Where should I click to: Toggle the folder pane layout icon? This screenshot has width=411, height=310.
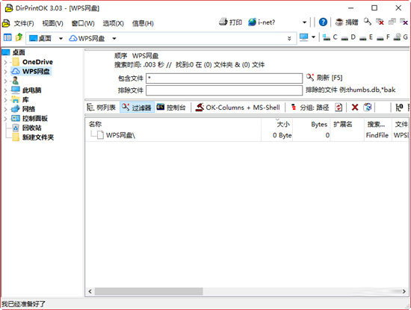(7, 38)
